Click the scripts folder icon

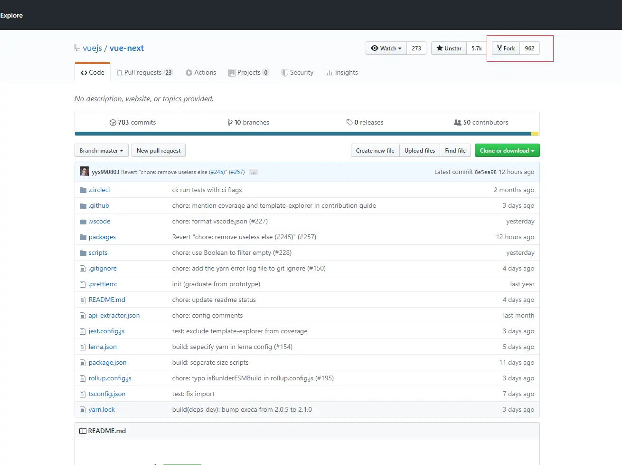[x=83, y=253]
